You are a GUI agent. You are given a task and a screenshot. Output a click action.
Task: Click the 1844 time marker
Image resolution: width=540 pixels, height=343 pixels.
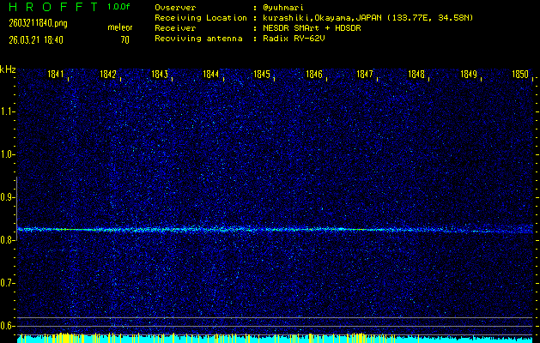(211, 74)
